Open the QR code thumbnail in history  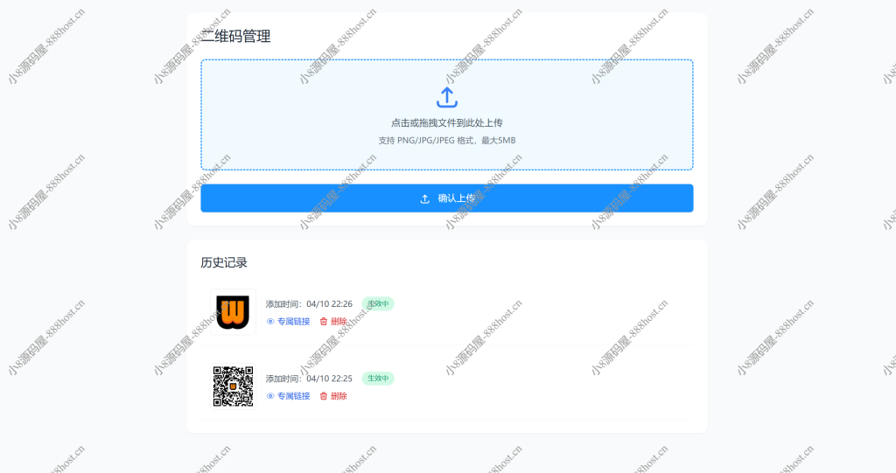pyautogui.click(x=233, y=386)
